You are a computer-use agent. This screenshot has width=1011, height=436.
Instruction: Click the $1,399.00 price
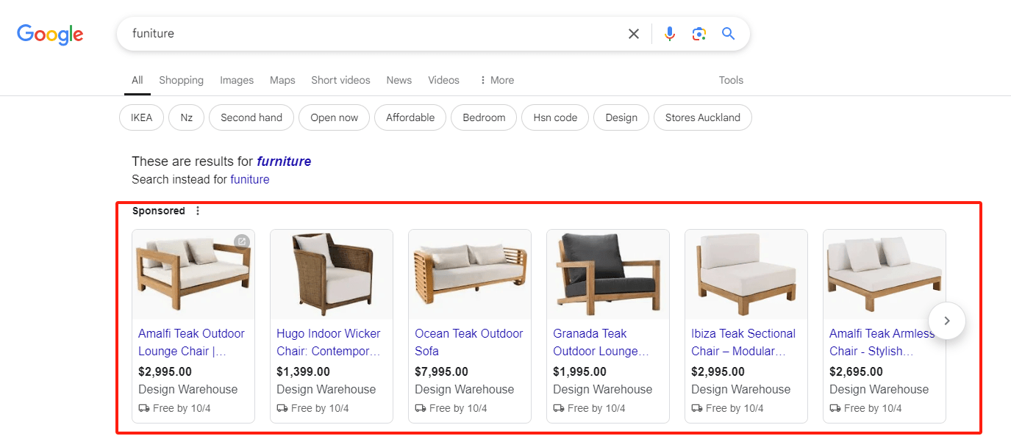[x=303, y=371]
